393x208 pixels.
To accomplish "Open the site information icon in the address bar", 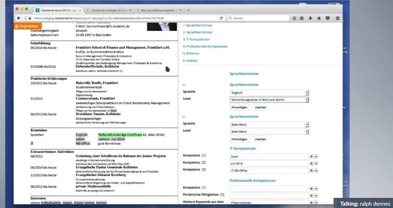I will click(25, 18).
